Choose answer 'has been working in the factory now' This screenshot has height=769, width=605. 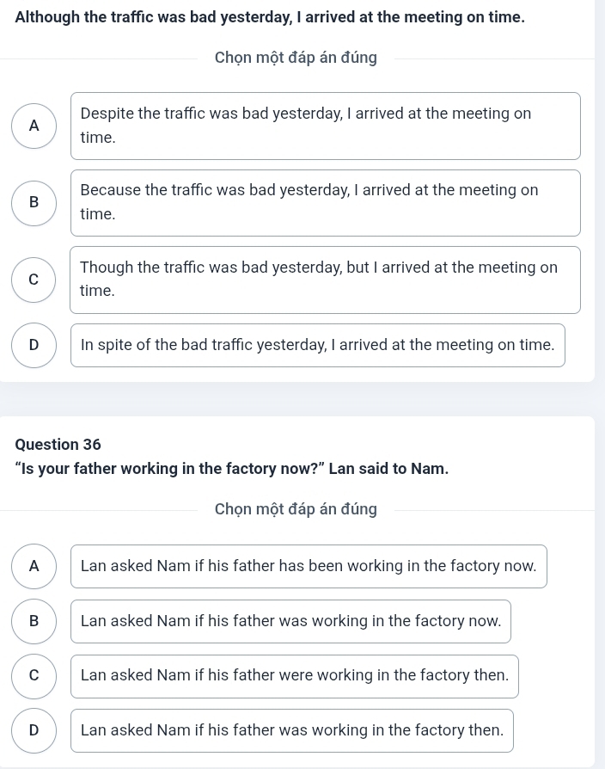(309, 567)
